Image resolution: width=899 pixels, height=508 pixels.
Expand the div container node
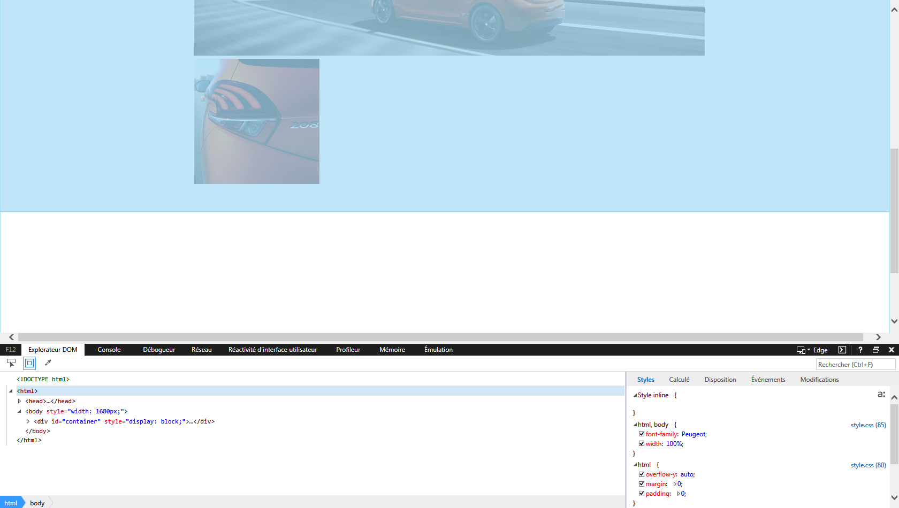tap(28, 421)
